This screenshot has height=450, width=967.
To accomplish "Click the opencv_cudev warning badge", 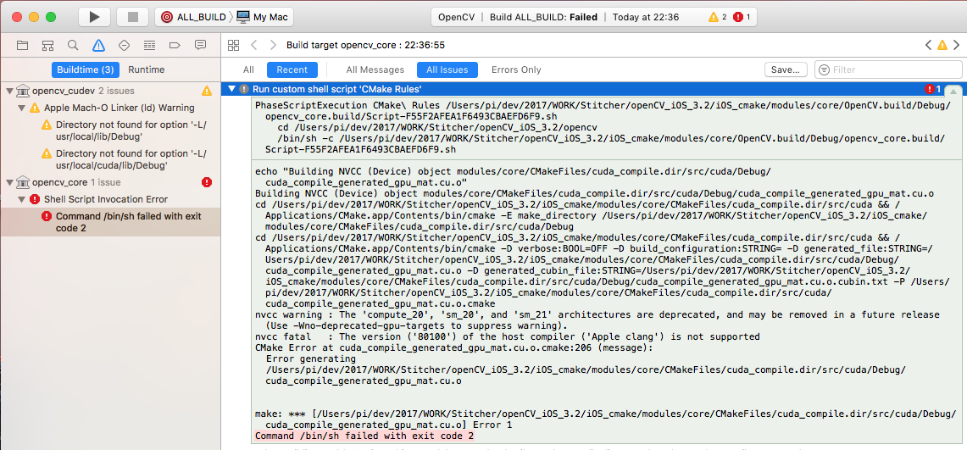I will point(207,92).
